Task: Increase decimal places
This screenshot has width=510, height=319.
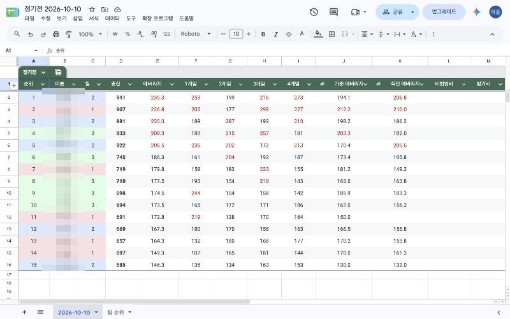Action: [153, 34]
